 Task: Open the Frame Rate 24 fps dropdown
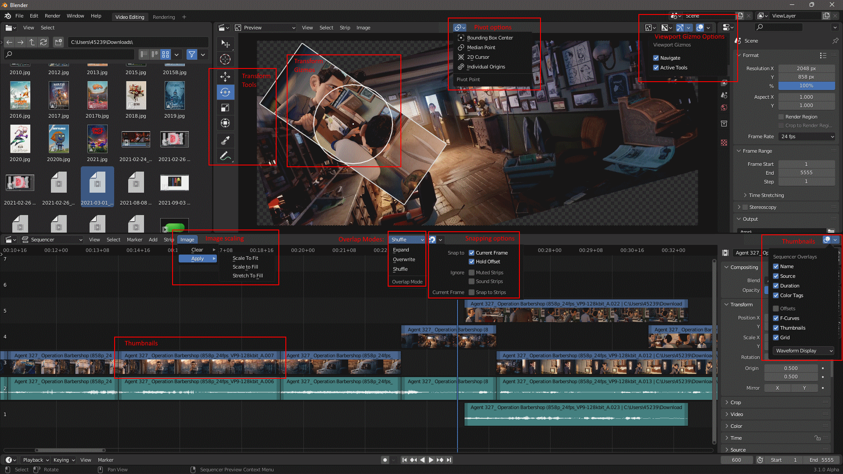[807, 136]
